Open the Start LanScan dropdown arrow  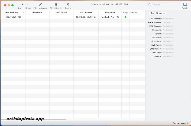(x=27, y=4)
